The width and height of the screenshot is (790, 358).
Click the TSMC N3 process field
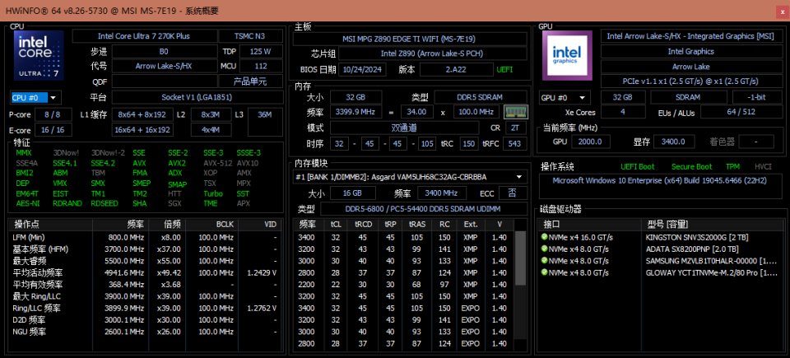click(250, 36)
